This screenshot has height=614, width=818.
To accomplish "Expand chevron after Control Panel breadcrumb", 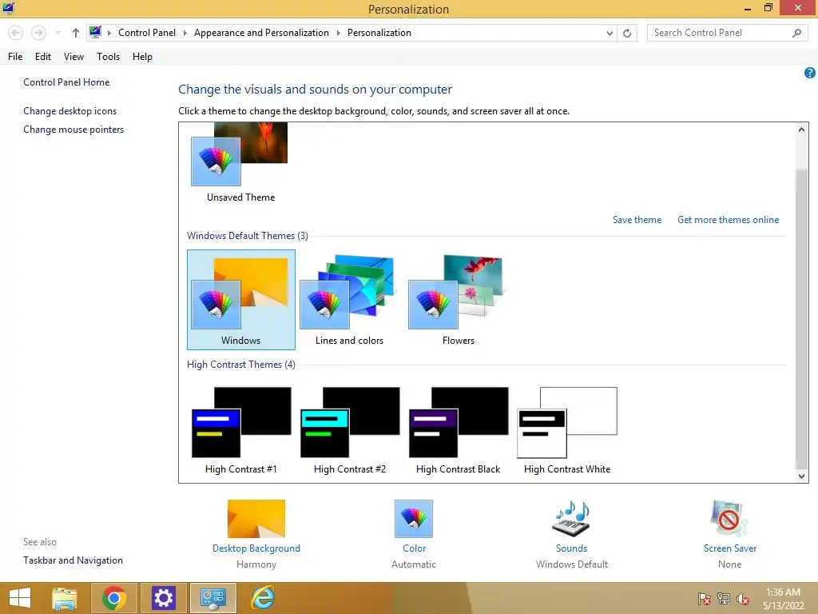I will click(185, 33).
